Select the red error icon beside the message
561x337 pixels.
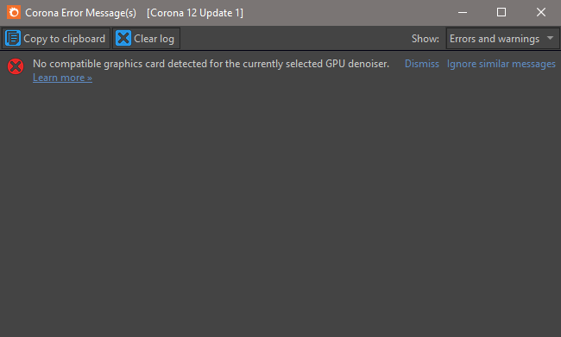click(x=16, y=66)
